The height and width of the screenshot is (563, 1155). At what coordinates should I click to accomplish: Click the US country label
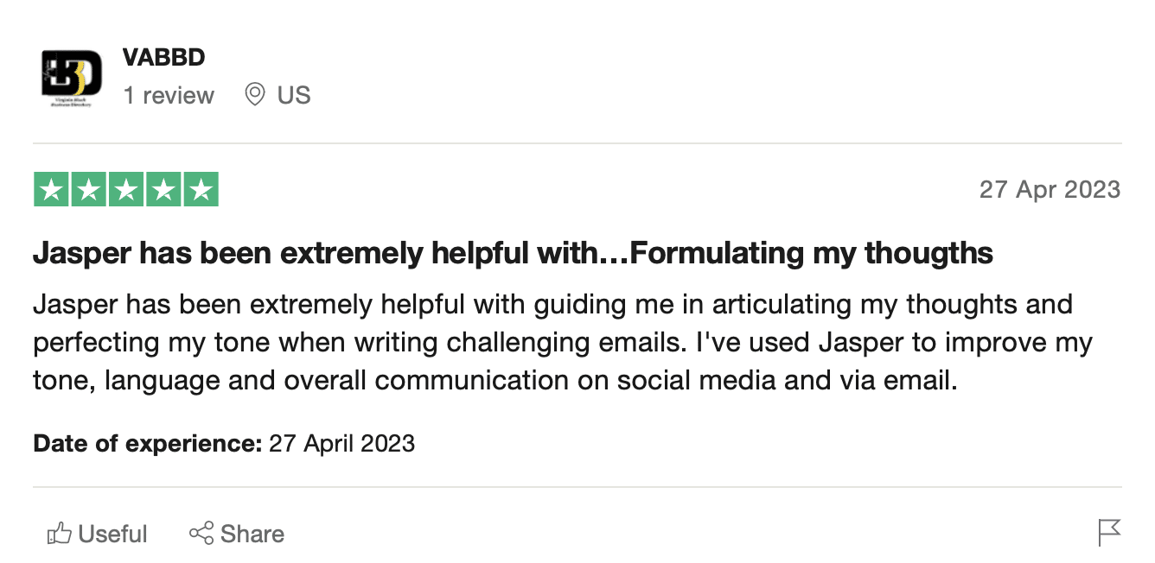pos(294,95)
